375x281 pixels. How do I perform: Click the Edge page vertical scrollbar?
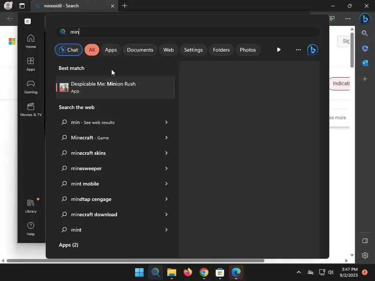[352, 50]
